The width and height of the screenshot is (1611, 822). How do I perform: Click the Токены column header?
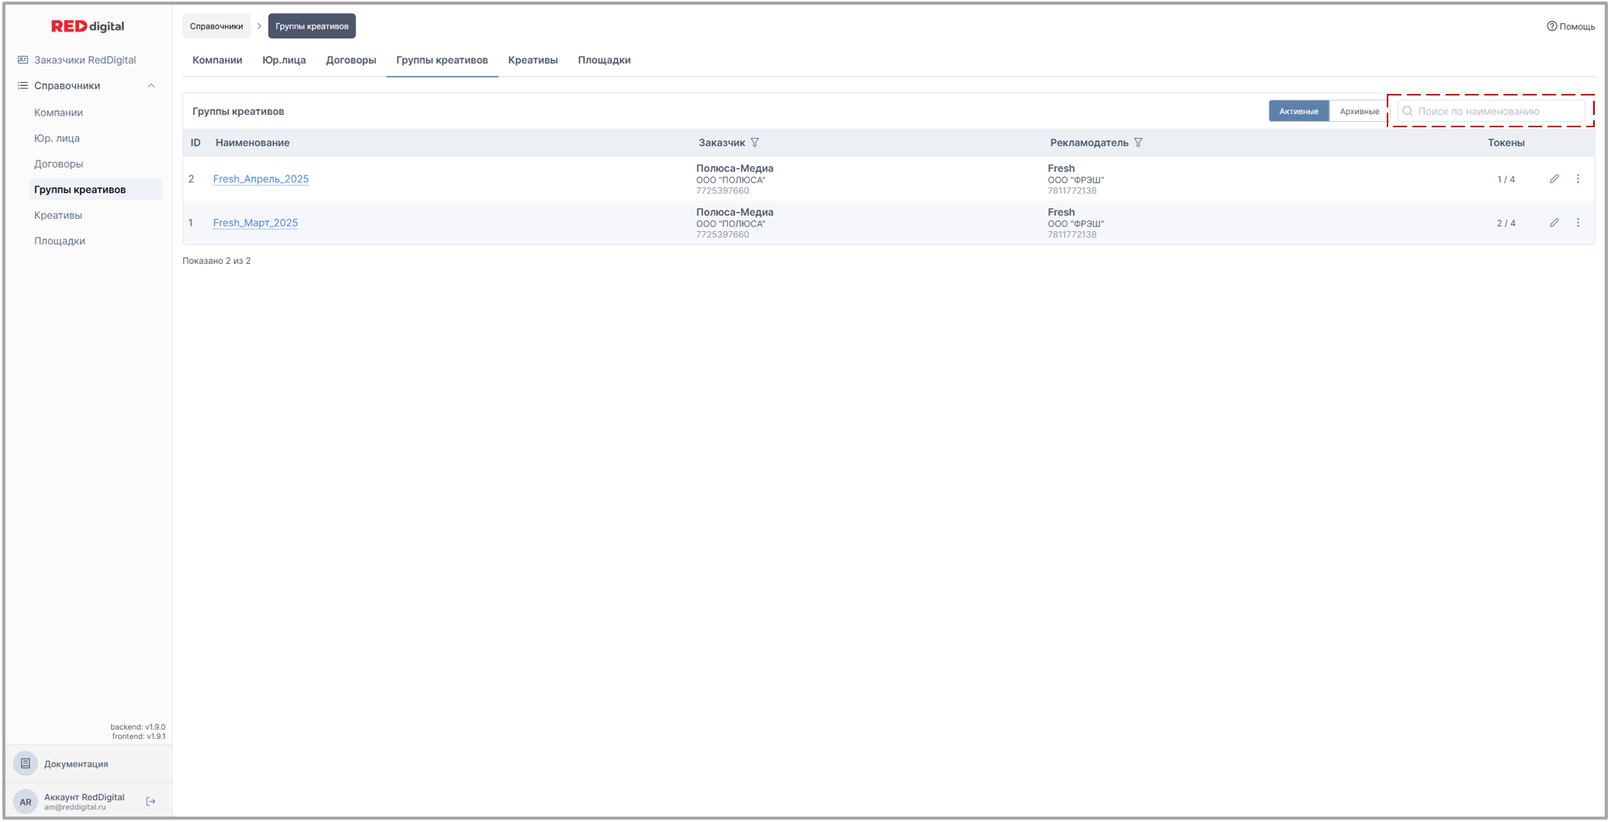(1505, 143)
